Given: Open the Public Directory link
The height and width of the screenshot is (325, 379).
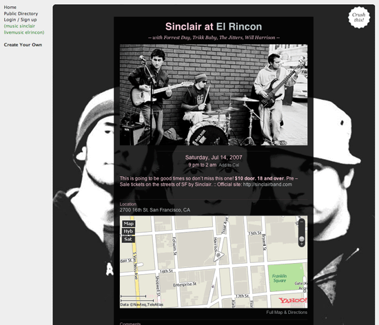Looking at the screenshot, I should (x=21, y=14).
